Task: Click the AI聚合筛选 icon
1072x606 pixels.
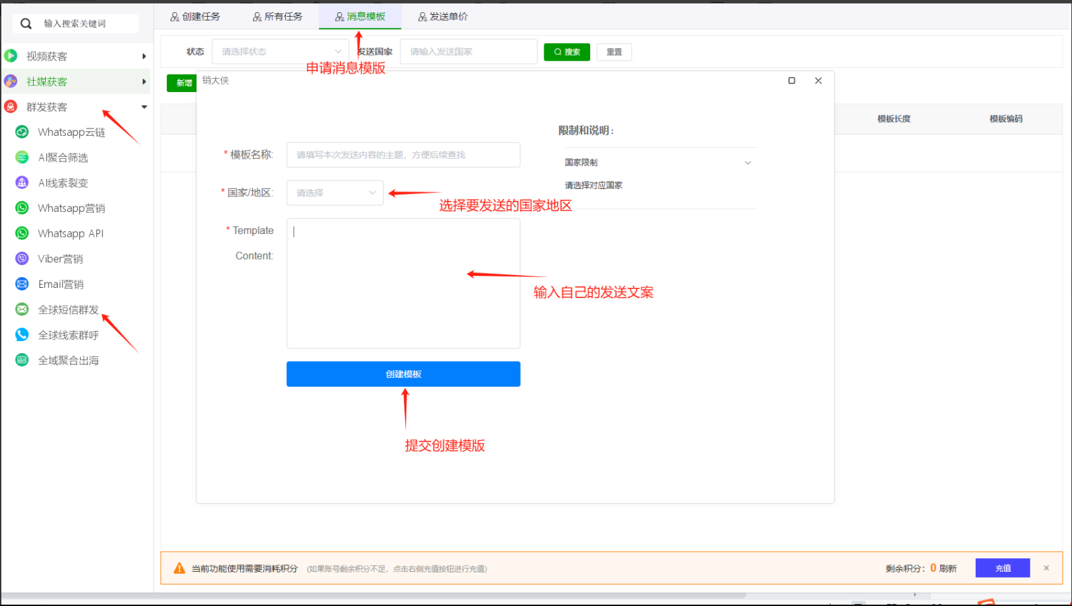Action: pyautogui.click(x=22, y=157)
